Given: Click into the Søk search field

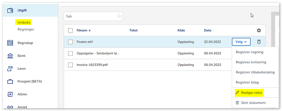Looking at the screenshot, I should pyautogui.click(x=90, y=16).
